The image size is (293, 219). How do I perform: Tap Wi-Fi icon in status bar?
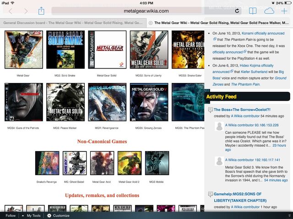click(12, 3)
